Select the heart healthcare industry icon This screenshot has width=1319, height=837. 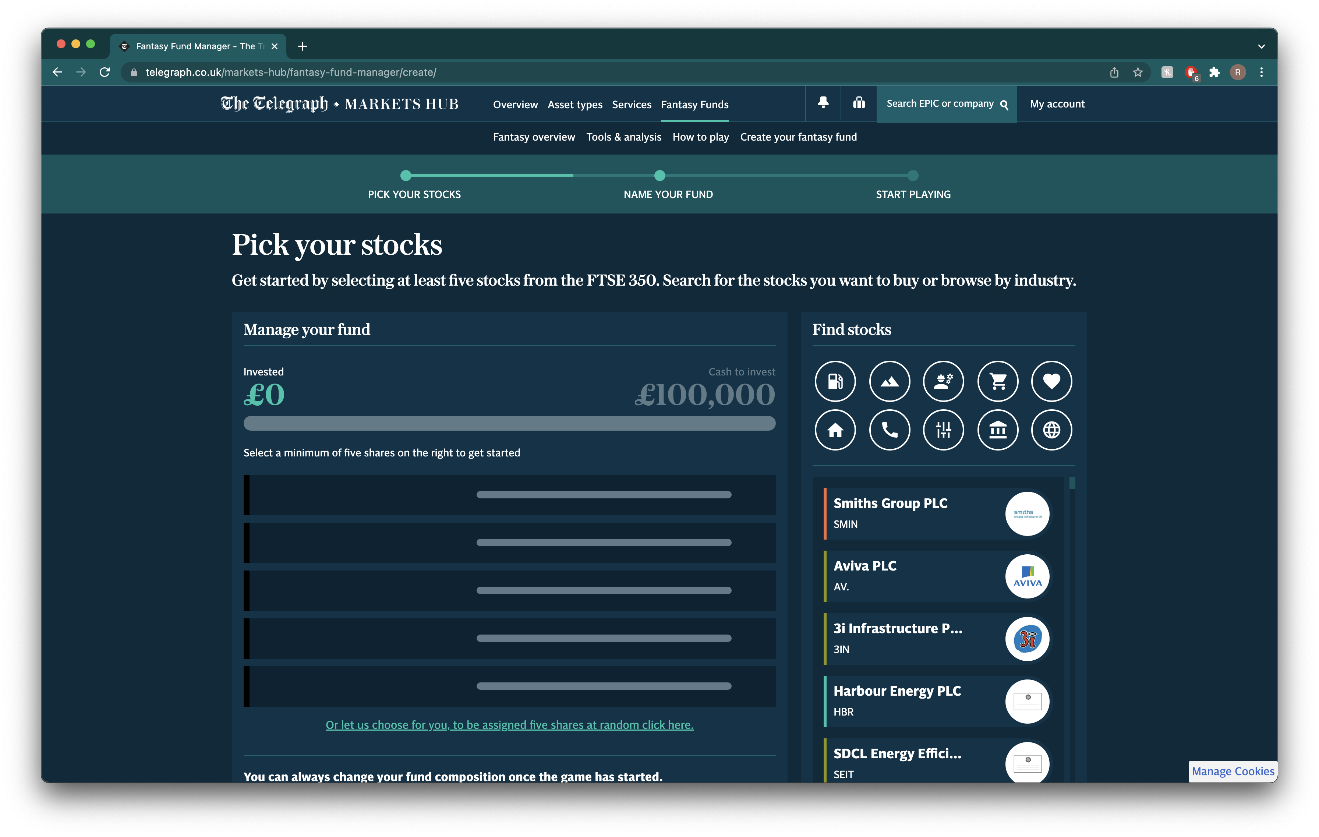(x=1051, y=381)
